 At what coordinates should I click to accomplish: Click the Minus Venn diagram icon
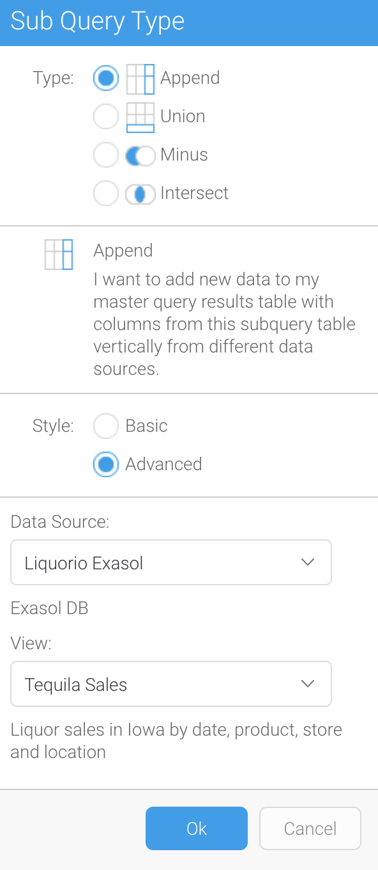click(140, 155)
